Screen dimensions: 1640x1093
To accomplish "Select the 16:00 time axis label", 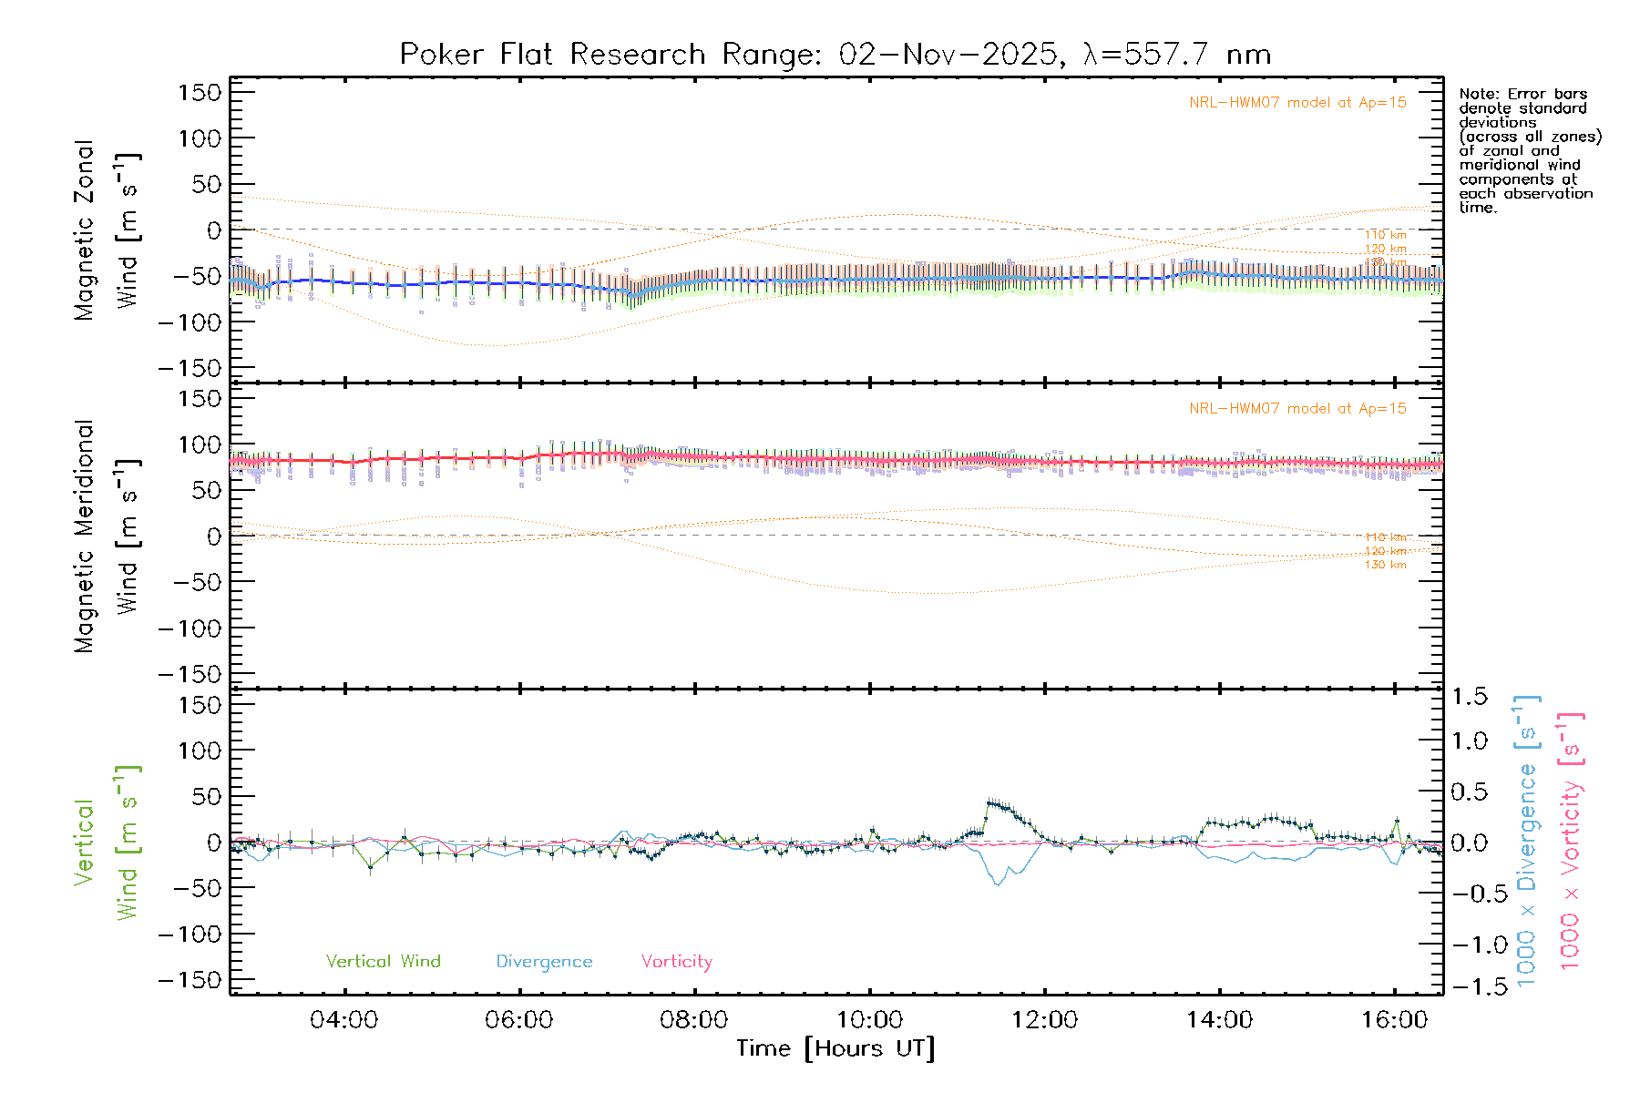I will [1394, 1019].
